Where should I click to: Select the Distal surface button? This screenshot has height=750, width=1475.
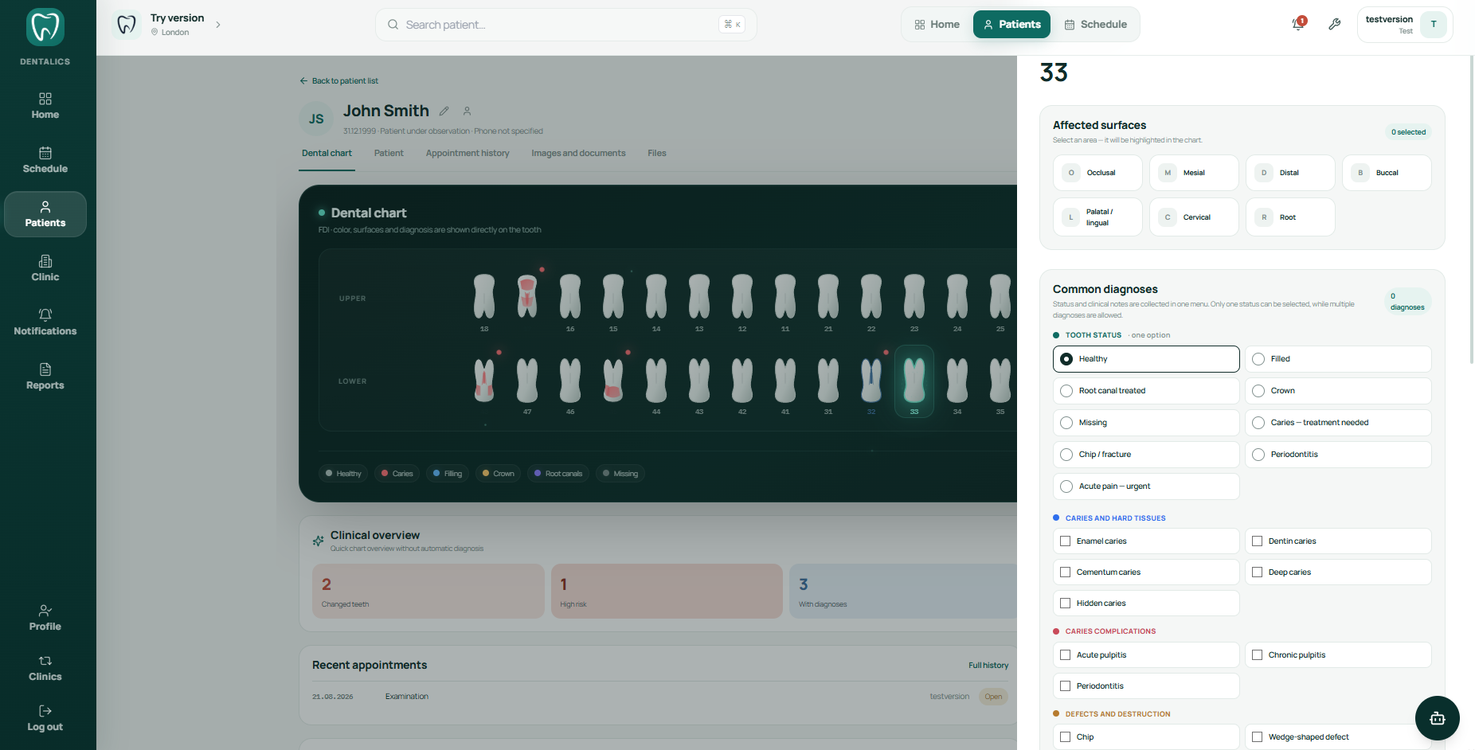(x=1290, y=173)
